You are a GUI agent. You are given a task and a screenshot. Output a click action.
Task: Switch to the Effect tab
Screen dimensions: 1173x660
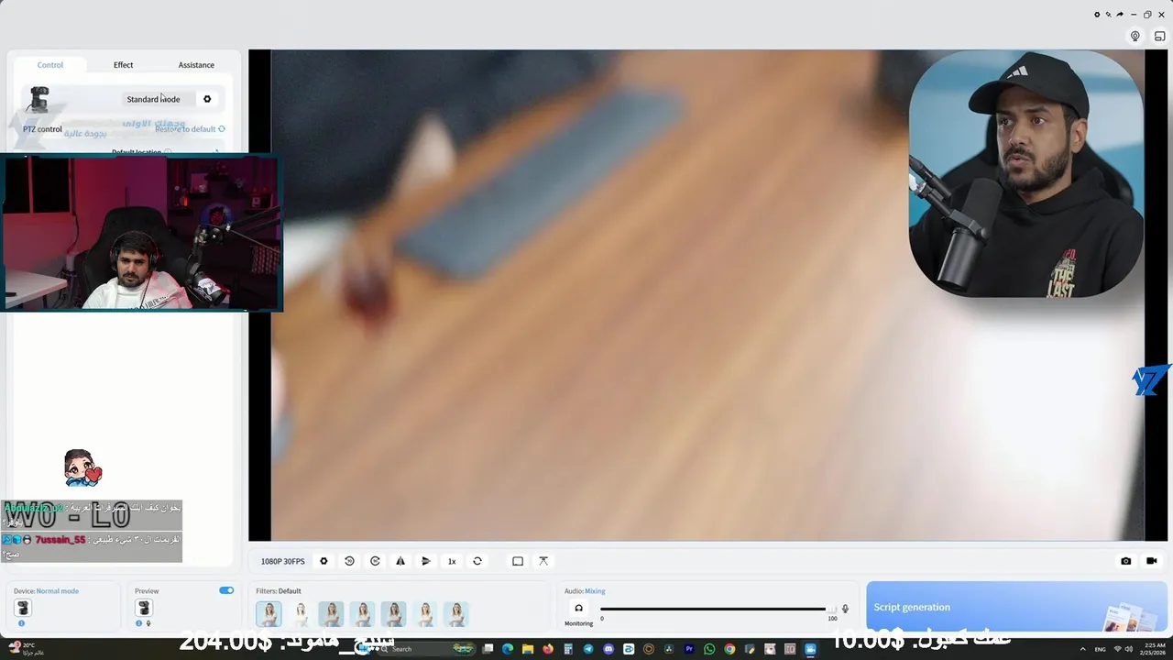click(x=124, y=65)
